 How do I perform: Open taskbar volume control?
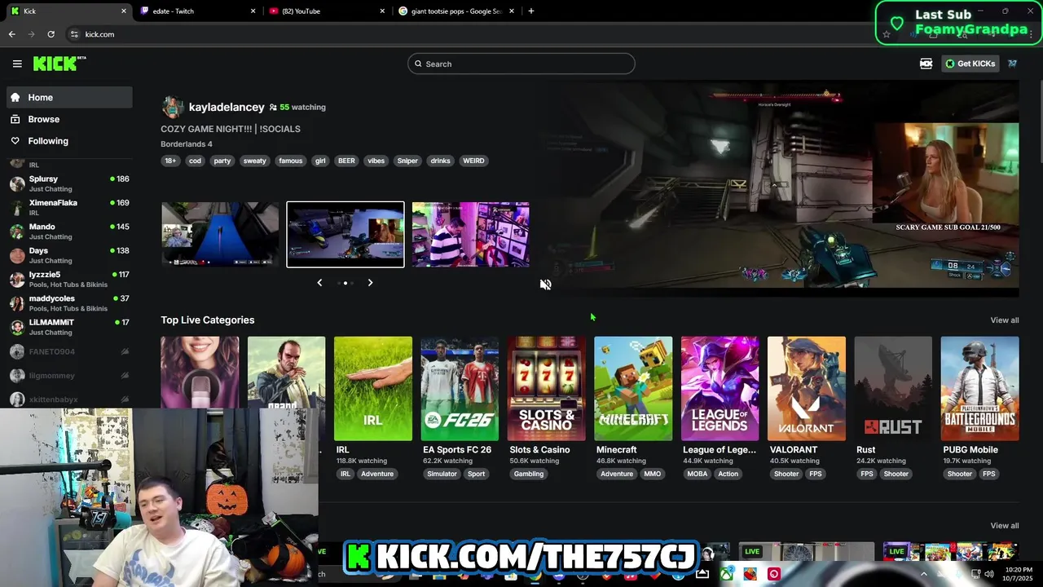click(988, 574)
